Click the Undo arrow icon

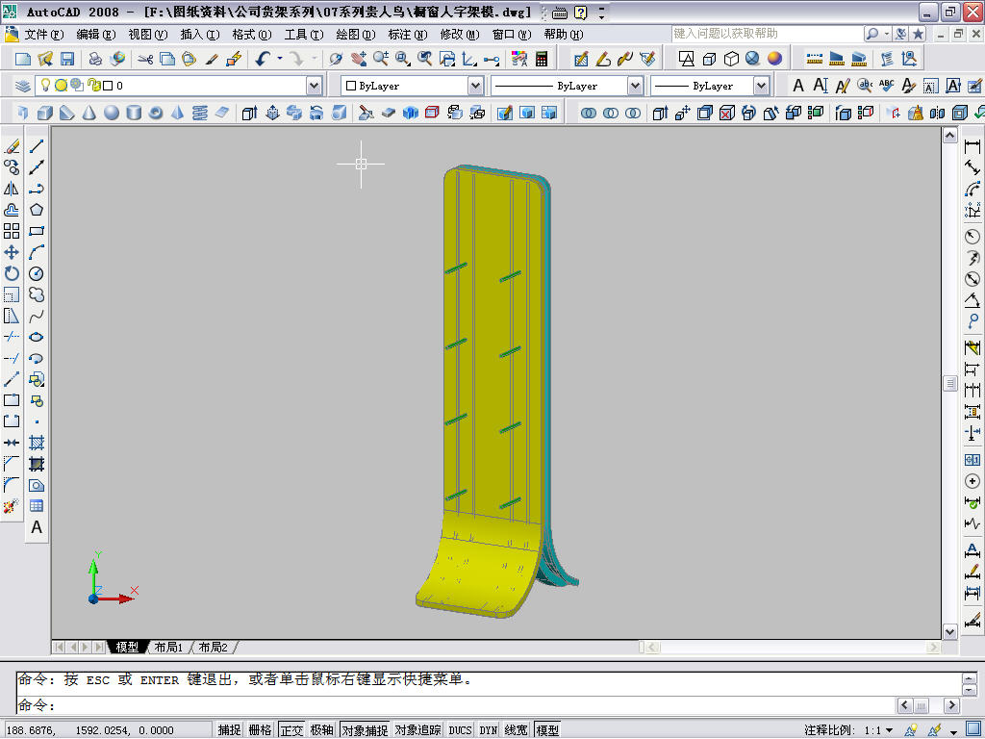pyautogui.click(x=263, y=59)
